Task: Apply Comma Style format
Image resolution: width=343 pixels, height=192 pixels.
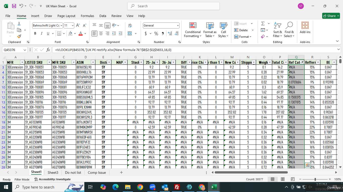Action: [163, 33]
